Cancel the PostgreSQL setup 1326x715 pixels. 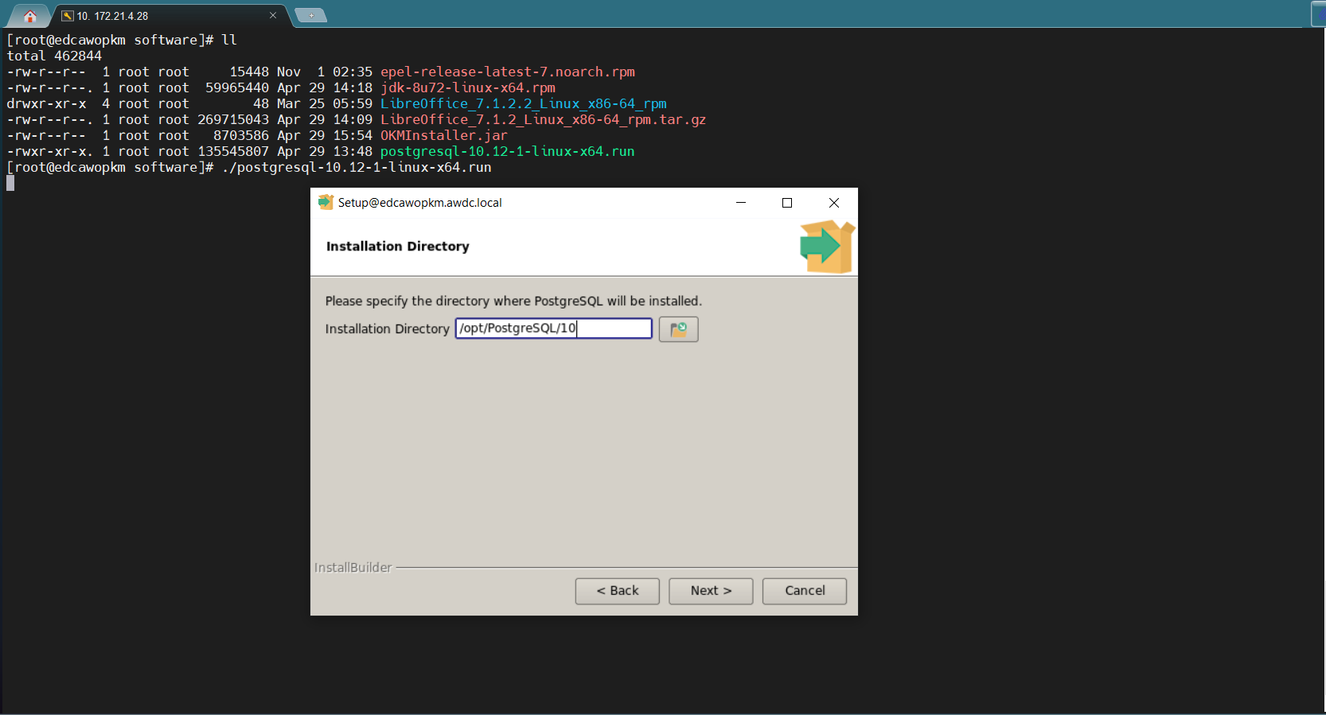tap(805, 591)
